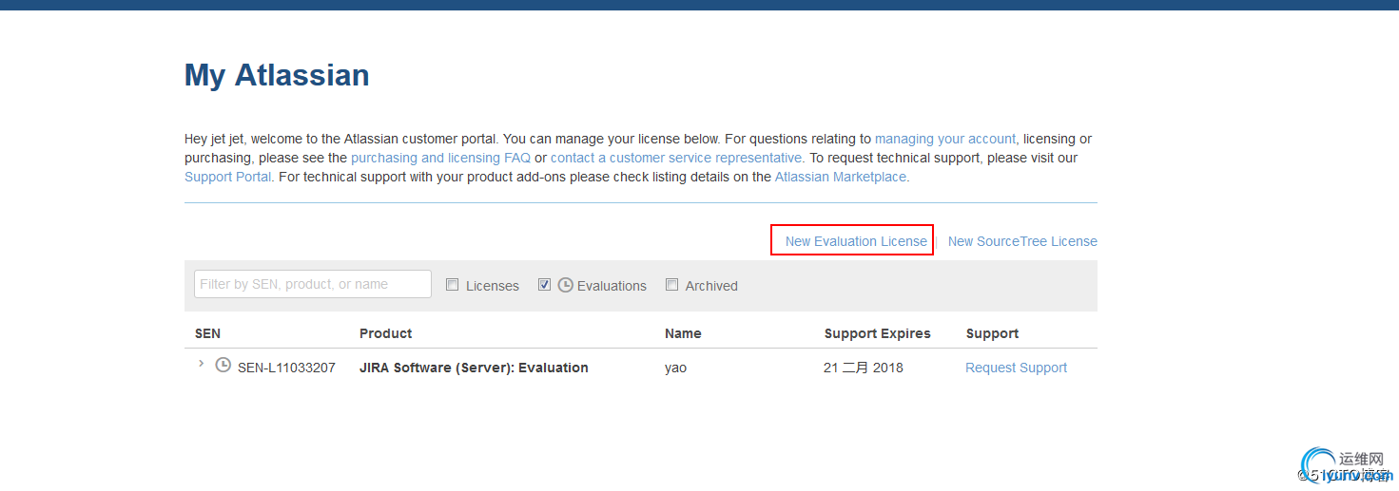Screen dimensions: 1399x491
Task: Click the Support Expires column header
Action: [877, 333]
